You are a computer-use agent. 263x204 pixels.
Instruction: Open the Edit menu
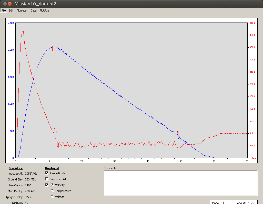coord(11,10)
